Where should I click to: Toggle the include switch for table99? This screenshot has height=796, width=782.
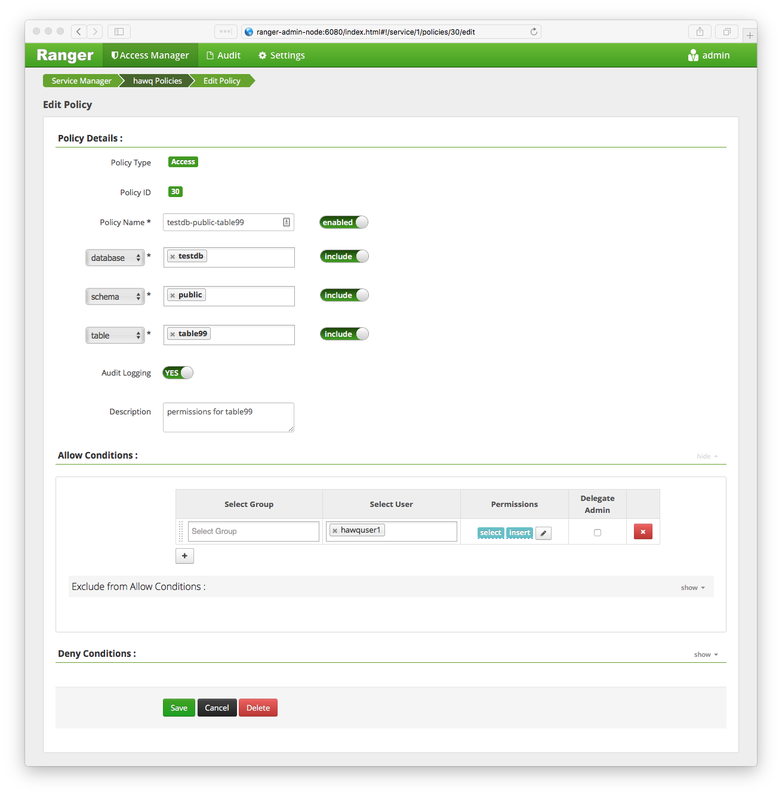[344, 334]
